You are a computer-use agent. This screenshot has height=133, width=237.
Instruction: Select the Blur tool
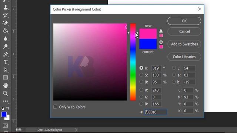point(6,38)
